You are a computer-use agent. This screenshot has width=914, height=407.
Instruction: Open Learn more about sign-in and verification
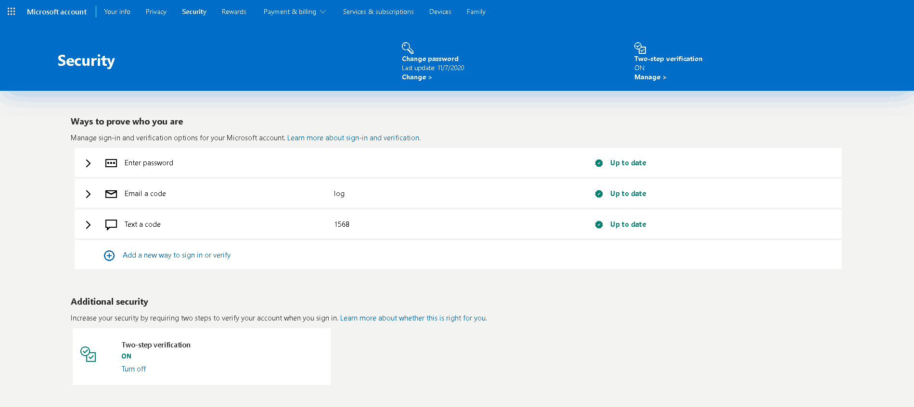click(354, 138)
